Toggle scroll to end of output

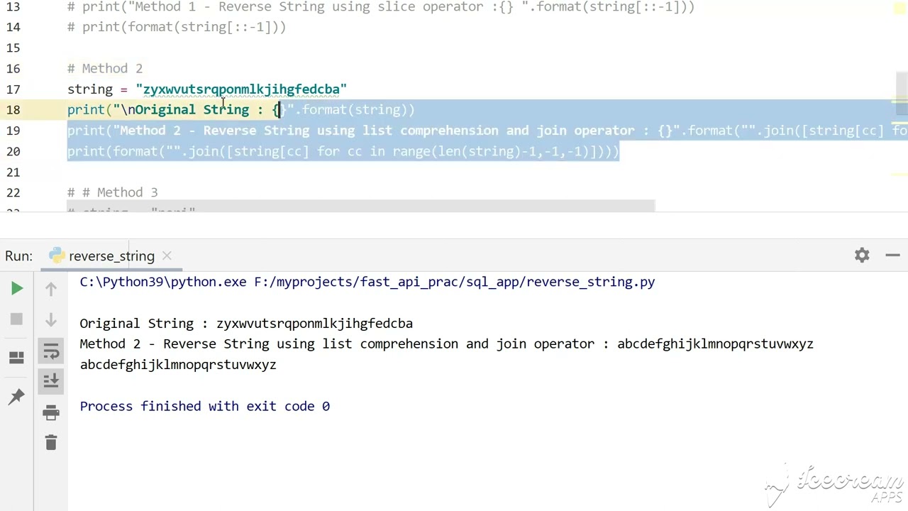(x=51, y=381)
